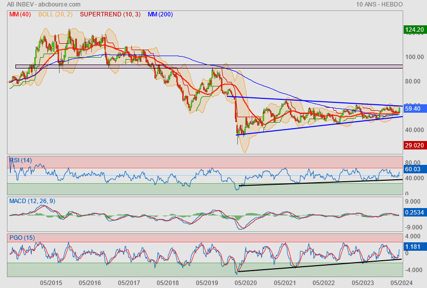Image resolution: width=427 pixels, height=288 pixels.
Task: Click the "05/2015" date axis label
Action: coord(51,283)
